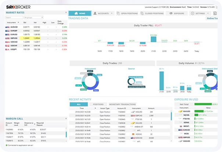Click the GBPCAD flag in Recent Activity
This screenshot has width=222, height=152.
[133, 116]
